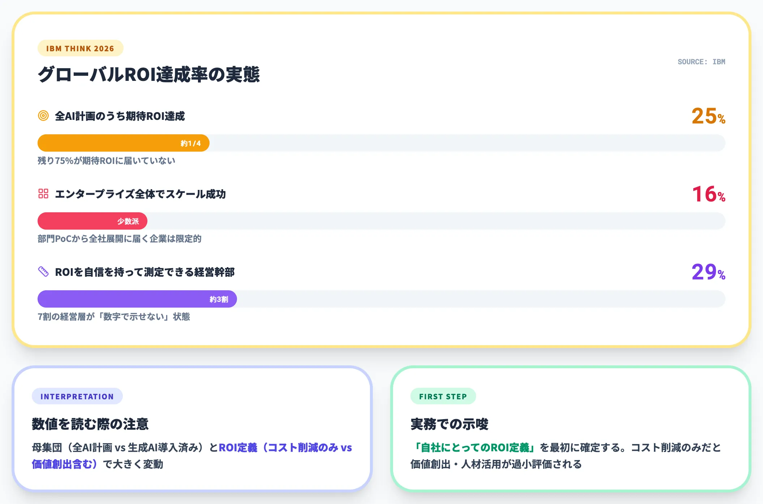The image size is (763, 504).
Task: Click the red 少数派 progress bar
Action: point(92,221)
